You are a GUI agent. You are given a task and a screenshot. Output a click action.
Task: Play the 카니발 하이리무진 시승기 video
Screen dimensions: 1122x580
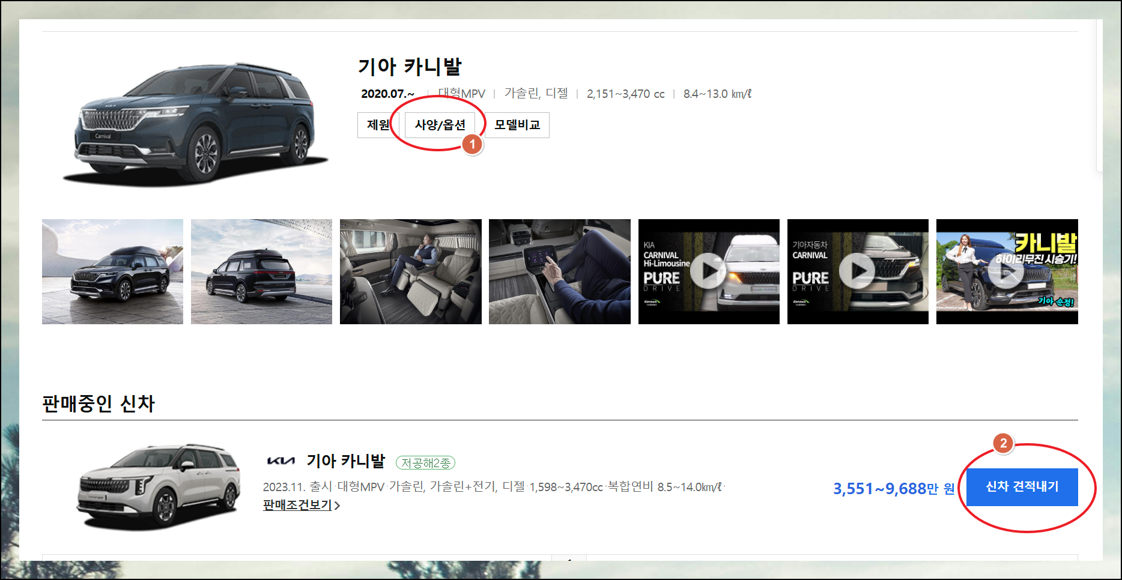click(x=1007, y=271)
